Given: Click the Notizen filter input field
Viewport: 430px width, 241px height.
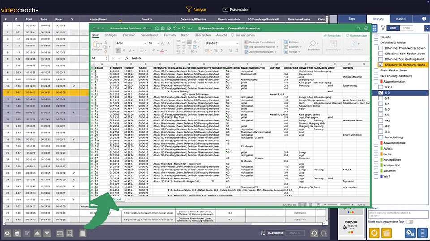Looking at the screenshot, I should point(398,214).
